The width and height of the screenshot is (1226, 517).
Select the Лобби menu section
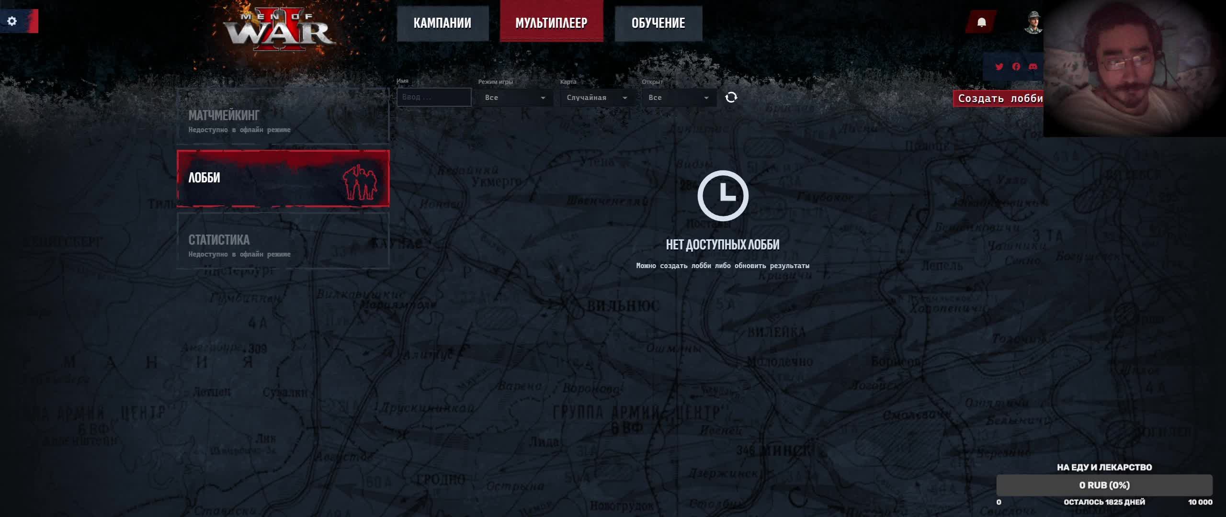(283, 178)
